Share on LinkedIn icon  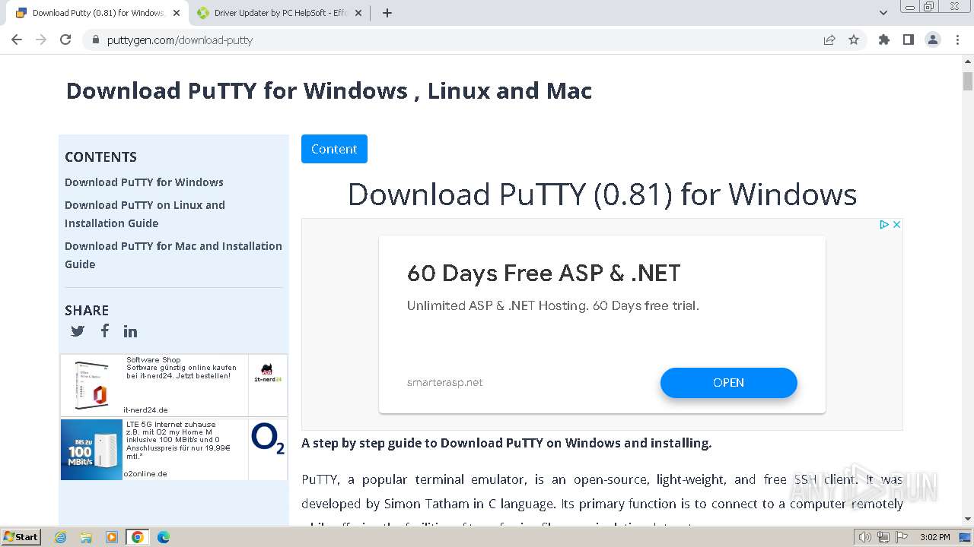(131, 331)
